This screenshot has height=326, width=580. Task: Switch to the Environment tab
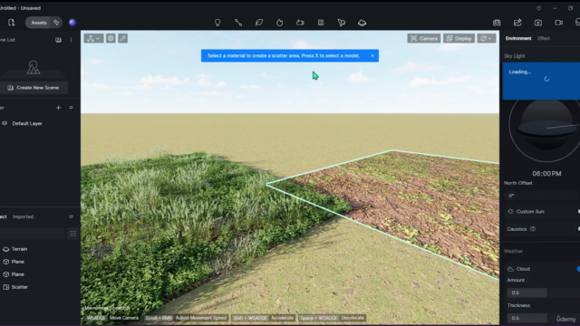518,38
